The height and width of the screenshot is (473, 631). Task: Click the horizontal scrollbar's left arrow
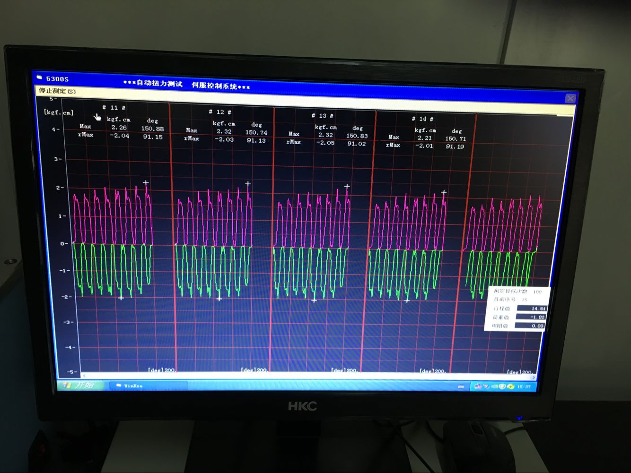tap(84, 376)
